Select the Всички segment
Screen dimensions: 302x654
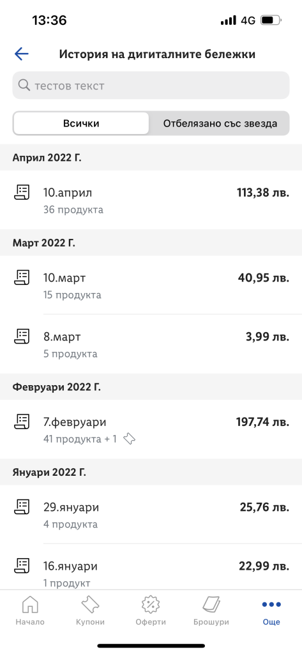pos(81,123)
